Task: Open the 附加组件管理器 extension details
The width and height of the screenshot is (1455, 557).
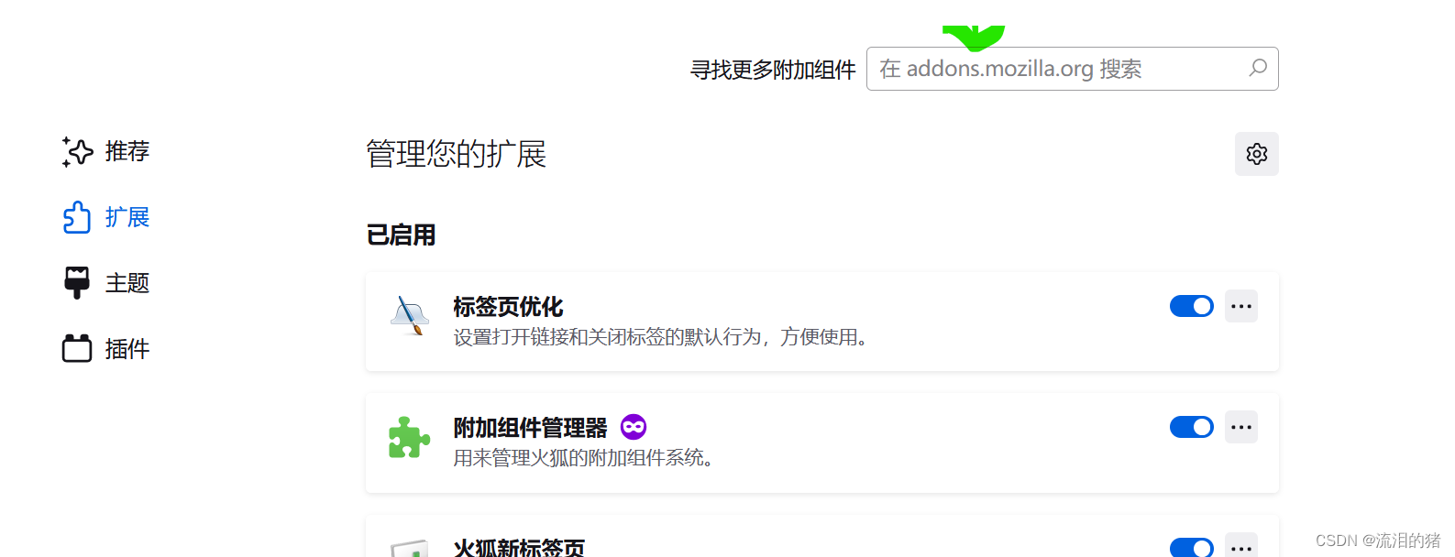Action: pos(530,428)
